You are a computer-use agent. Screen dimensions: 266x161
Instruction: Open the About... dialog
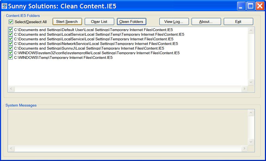coord(206,22)
